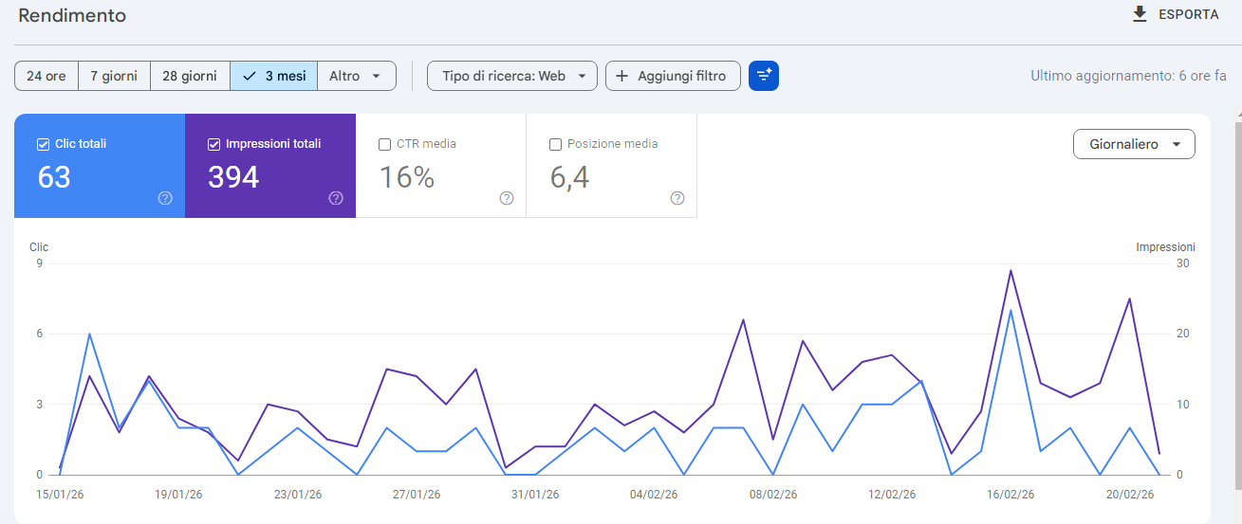
Task: Click the checkmark icon on 3 mesi
Action: click(250, 76)
